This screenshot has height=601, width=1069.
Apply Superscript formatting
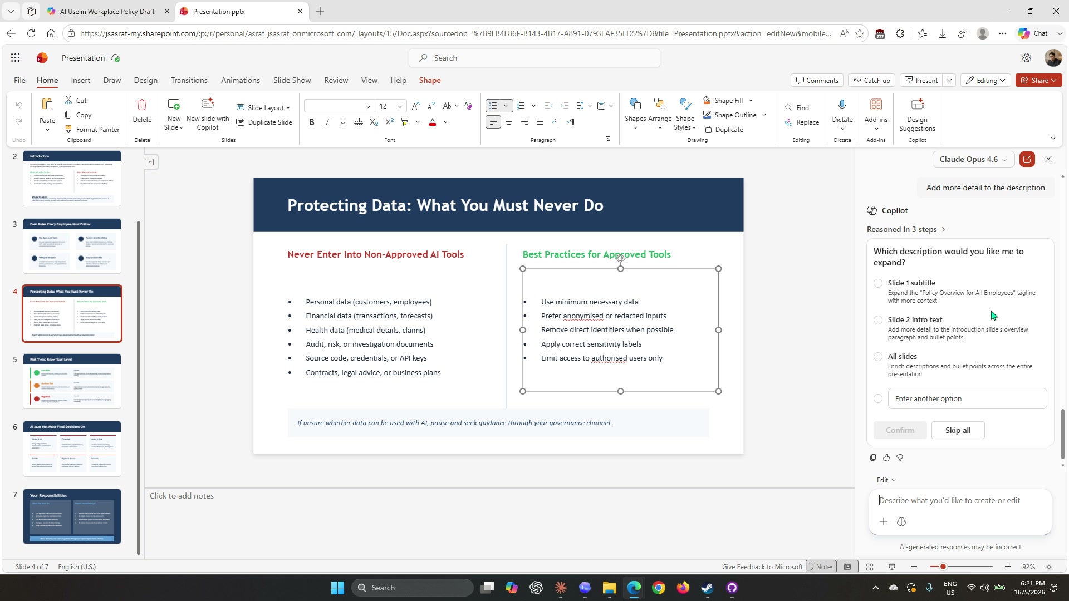(x=390, y=122)
